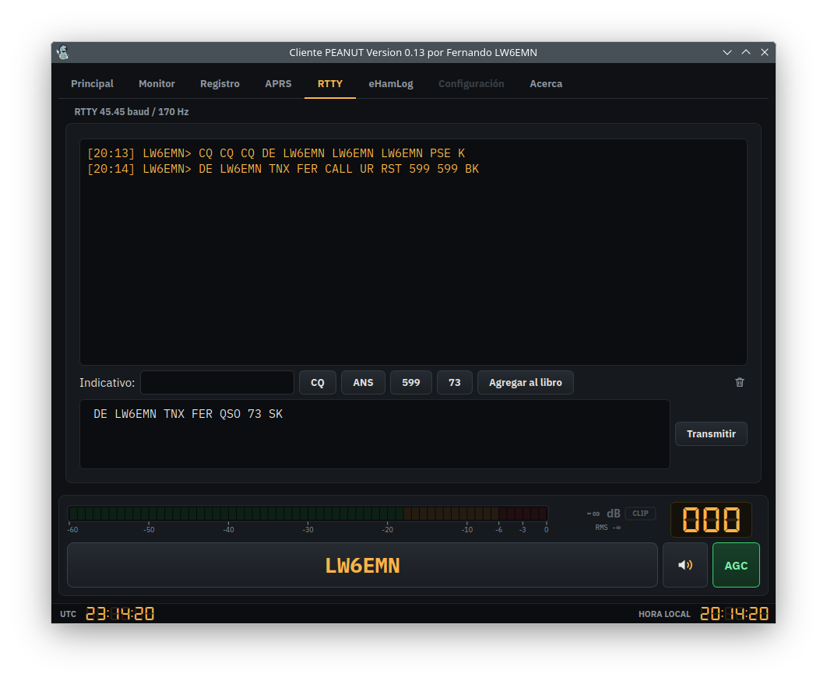Click the dB level readout
The image size is (827, 684).
[x=603, y=514]
